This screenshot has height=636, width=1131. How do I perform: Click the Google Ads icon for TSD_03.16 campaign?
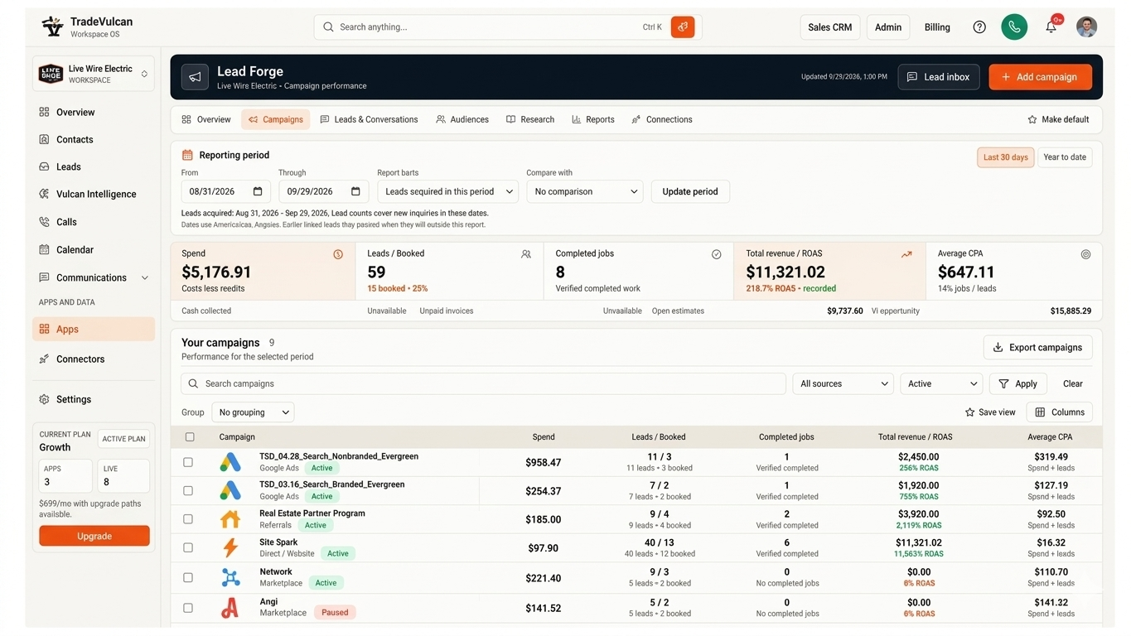pyautogui.click(x=230, y=490)
